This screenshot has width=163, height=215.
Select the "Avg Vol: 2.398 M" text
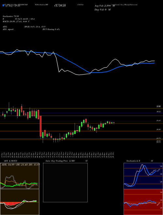pyautogui.click(x=104, y=6)
